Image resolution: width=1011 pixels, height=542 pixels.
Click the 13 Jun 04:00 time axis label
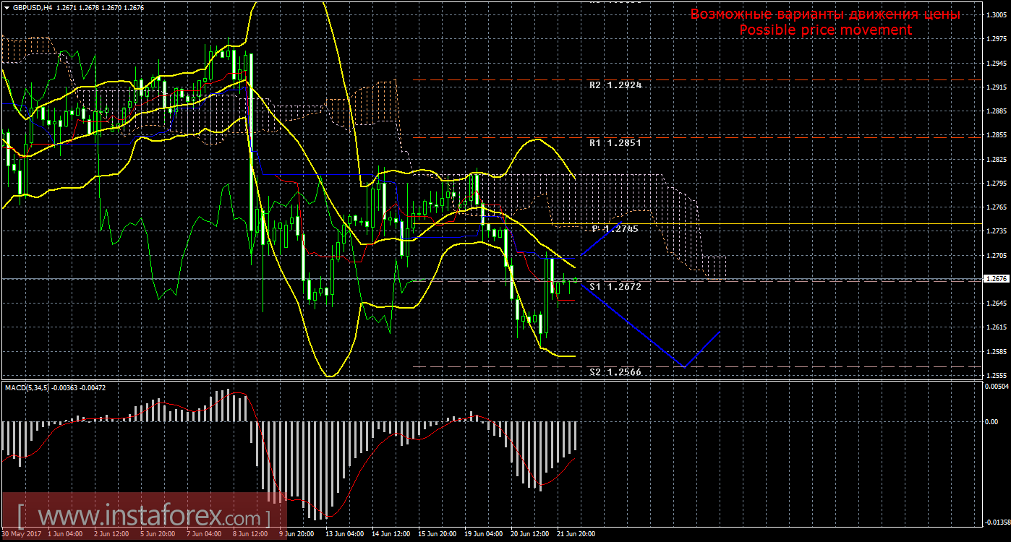click(345, 534)
